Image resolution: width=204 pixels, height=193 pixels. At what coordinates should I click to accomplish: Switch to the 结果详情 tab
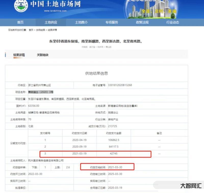coord(19,55)
